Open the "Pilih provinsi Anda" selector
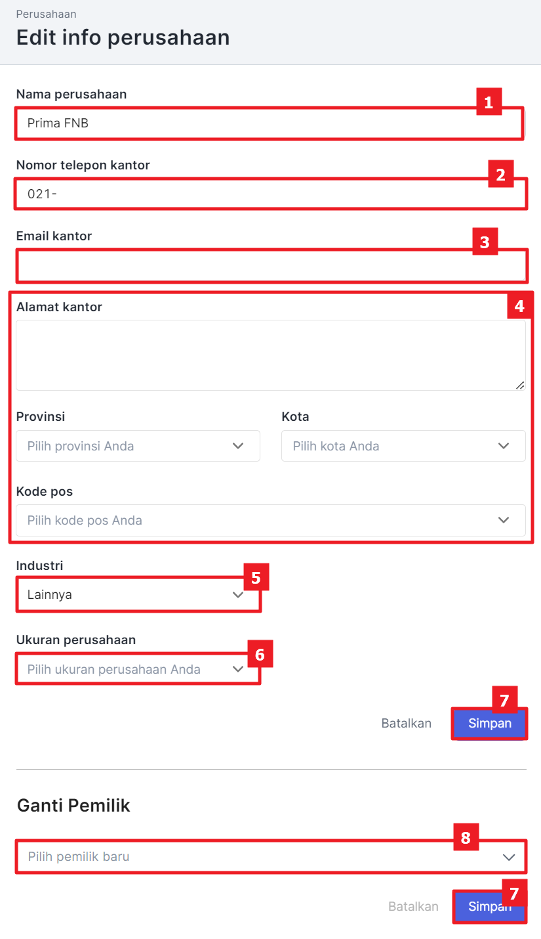Image resolution: width=541 pixels, height=939 pixels. coord(125,447)
